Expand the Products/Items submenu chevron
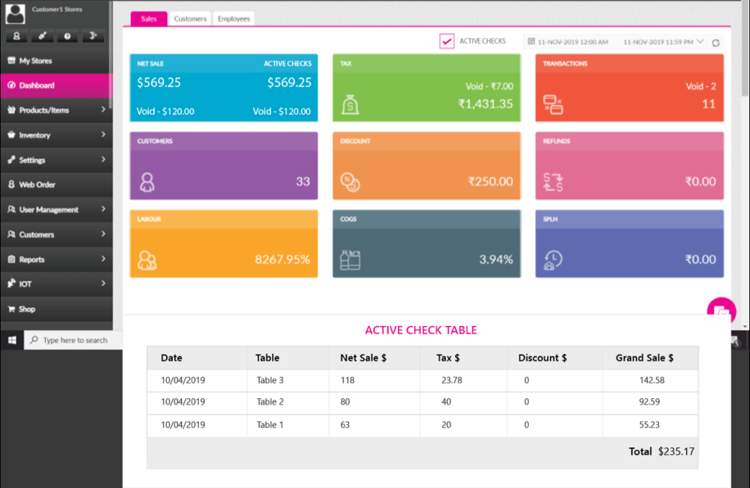750x488 pixels. coord(103,110)
